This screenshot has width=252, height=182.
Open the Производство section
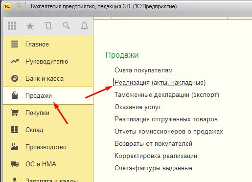click(48, 147)
